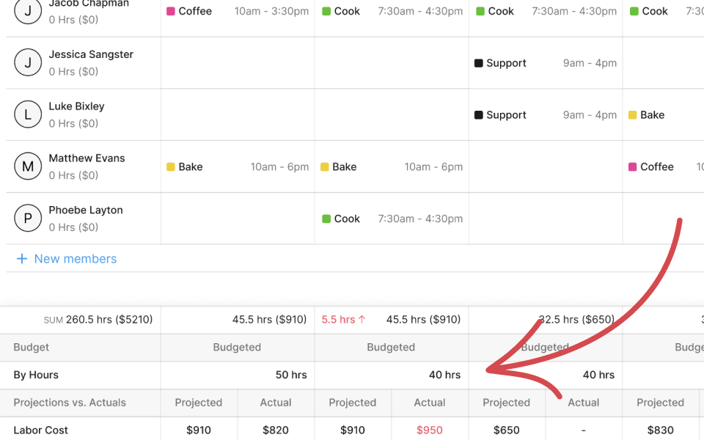Click the yellow Bake swatch for Luke

coord(632,115)
